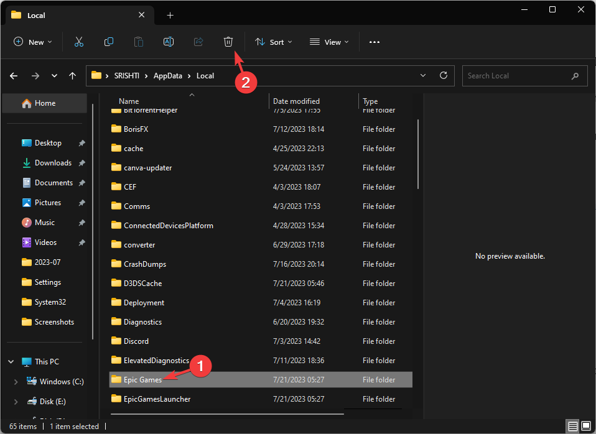Sort by the Date modified column header

click(x=296, y=101)
